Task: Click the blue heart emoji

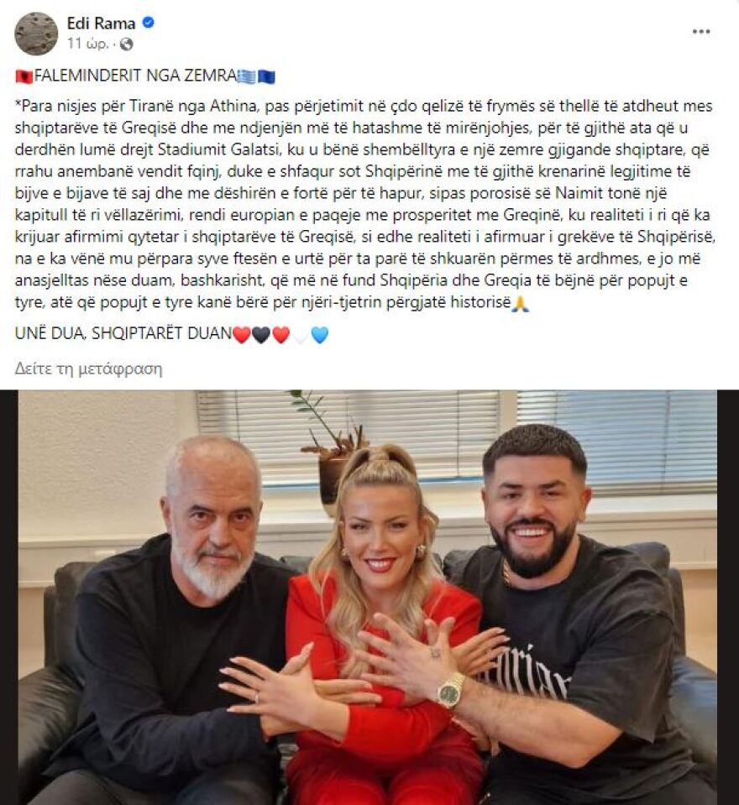Action: (x=320, y=335)
